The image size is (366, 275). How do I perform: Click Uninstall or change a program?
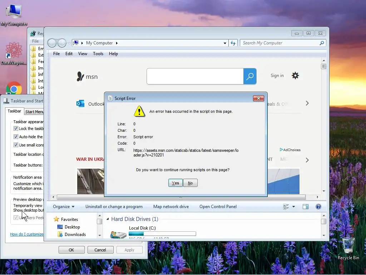[x=114, y=207]
